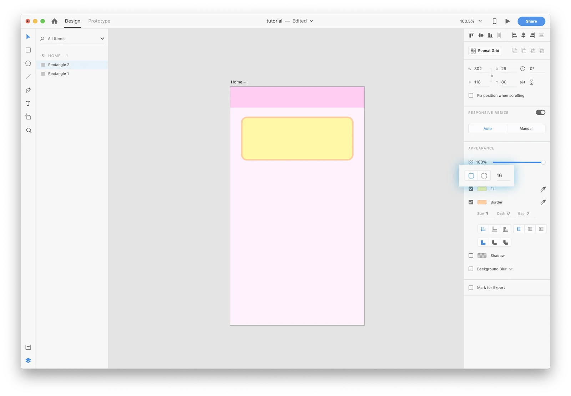
Task: Select the Ellipse tool
Action: click(28, 64)
